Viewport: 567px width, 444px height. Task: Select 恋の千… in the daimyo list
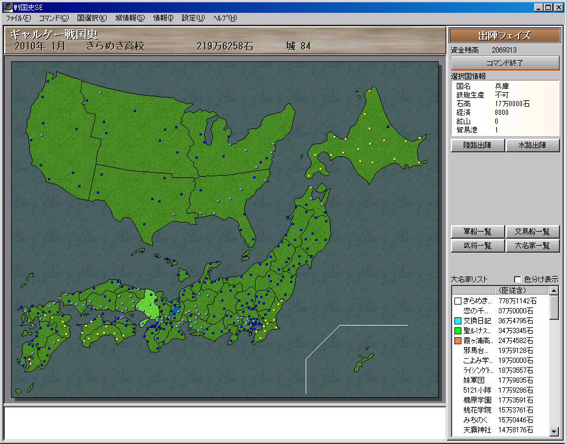point(501,310)
